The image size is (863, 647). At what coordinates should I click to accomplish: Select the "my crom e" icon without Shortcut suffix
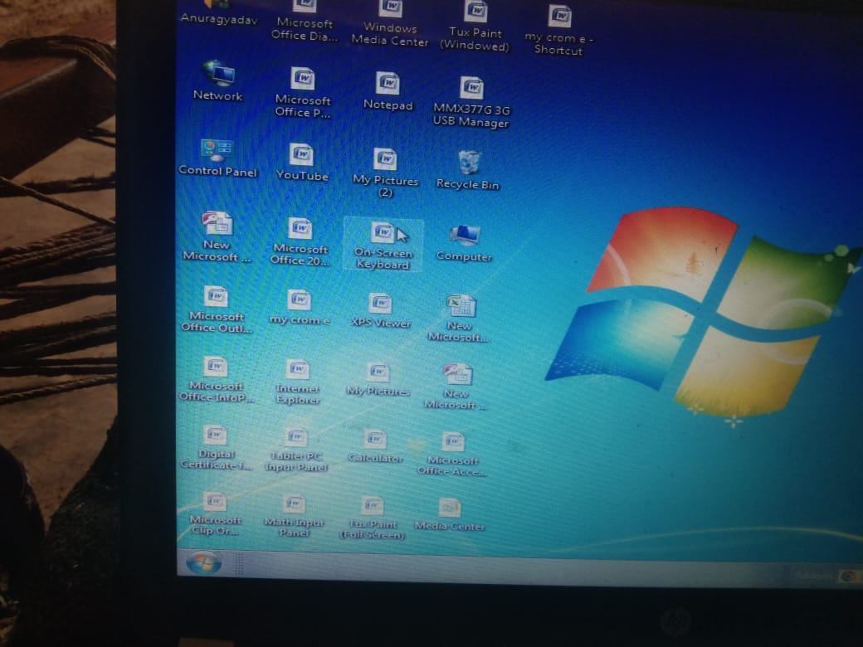[x=300, y=308]
